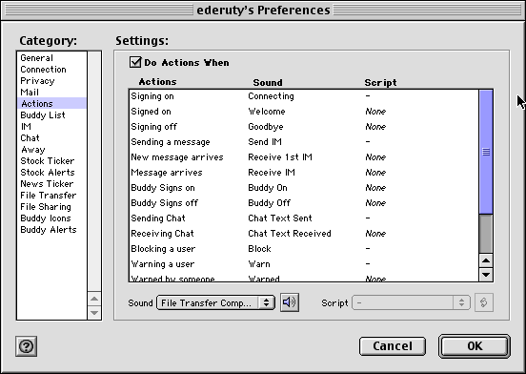Viewport: 526px width, 374px height.
Task: Click the Cancel button
Action: [393, 346]
